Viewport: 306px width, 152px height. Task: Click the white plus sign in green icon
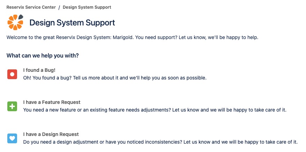coord(12,106)
